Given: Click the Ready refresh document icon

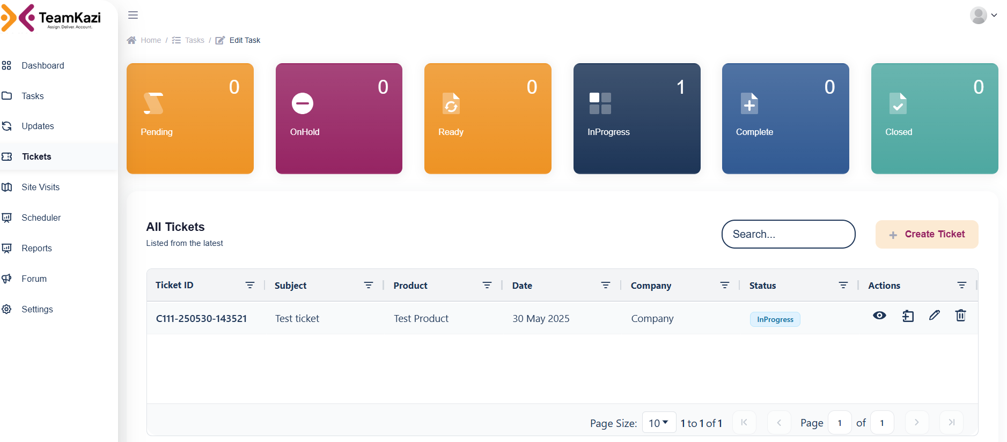Looking at the screenshot, I should 451,103.
